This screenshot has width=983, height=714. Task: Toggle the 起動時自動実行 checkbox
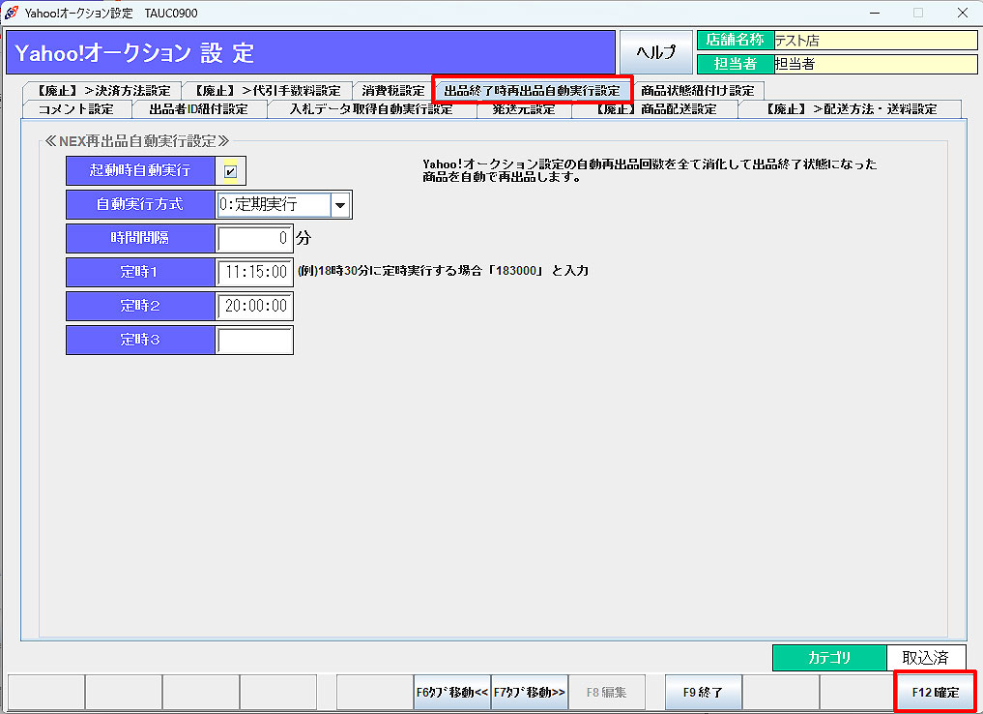click(x=230, y=171)
